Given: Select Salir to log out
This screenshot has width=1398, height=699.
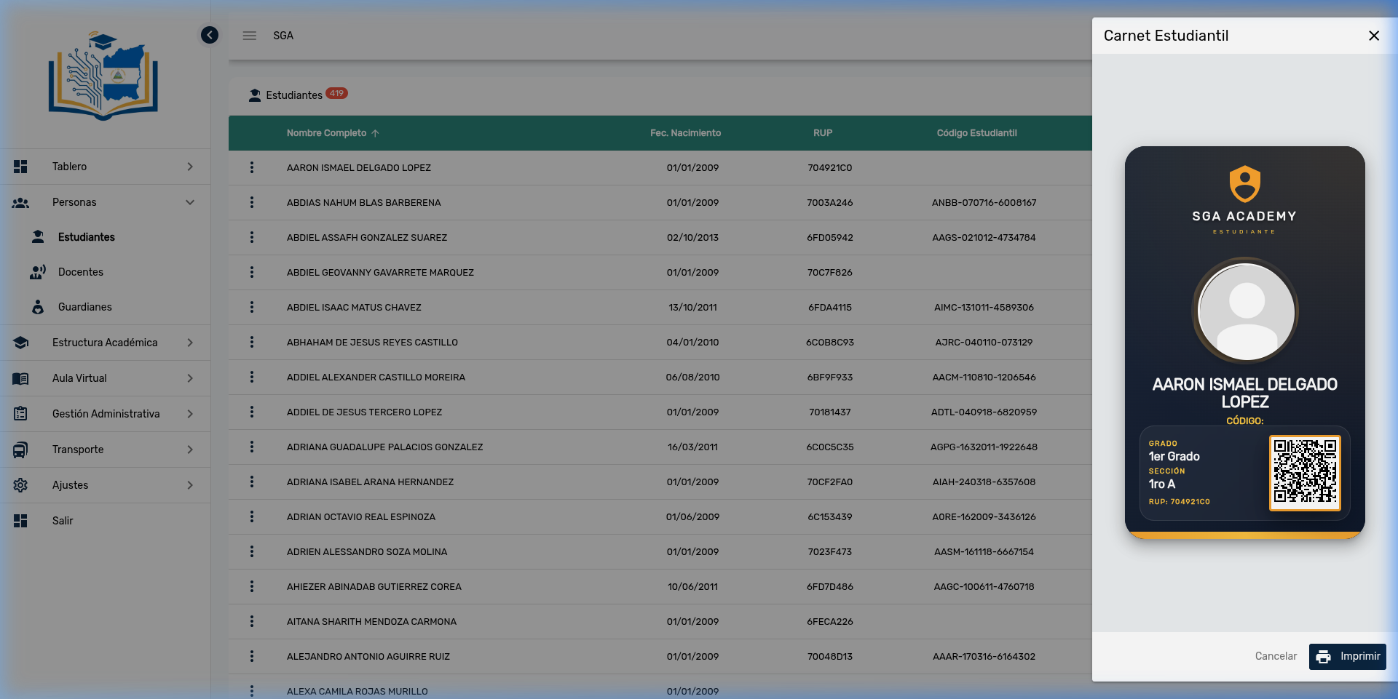Looking at the screenshot, I should point(63,521).
